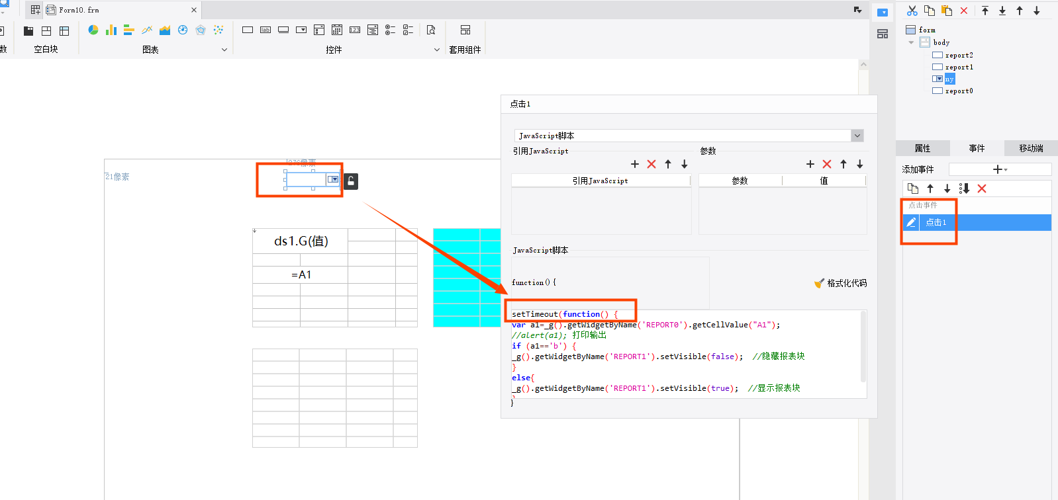Insert a line chart component
This screenshot has width=1058, height=500.
pyautogui.click(x=147, y=30)
